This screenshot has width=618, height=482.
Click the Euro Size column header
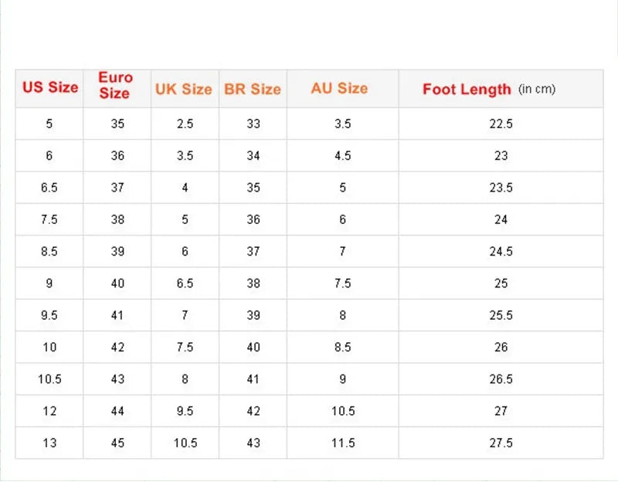coord(115,86)
